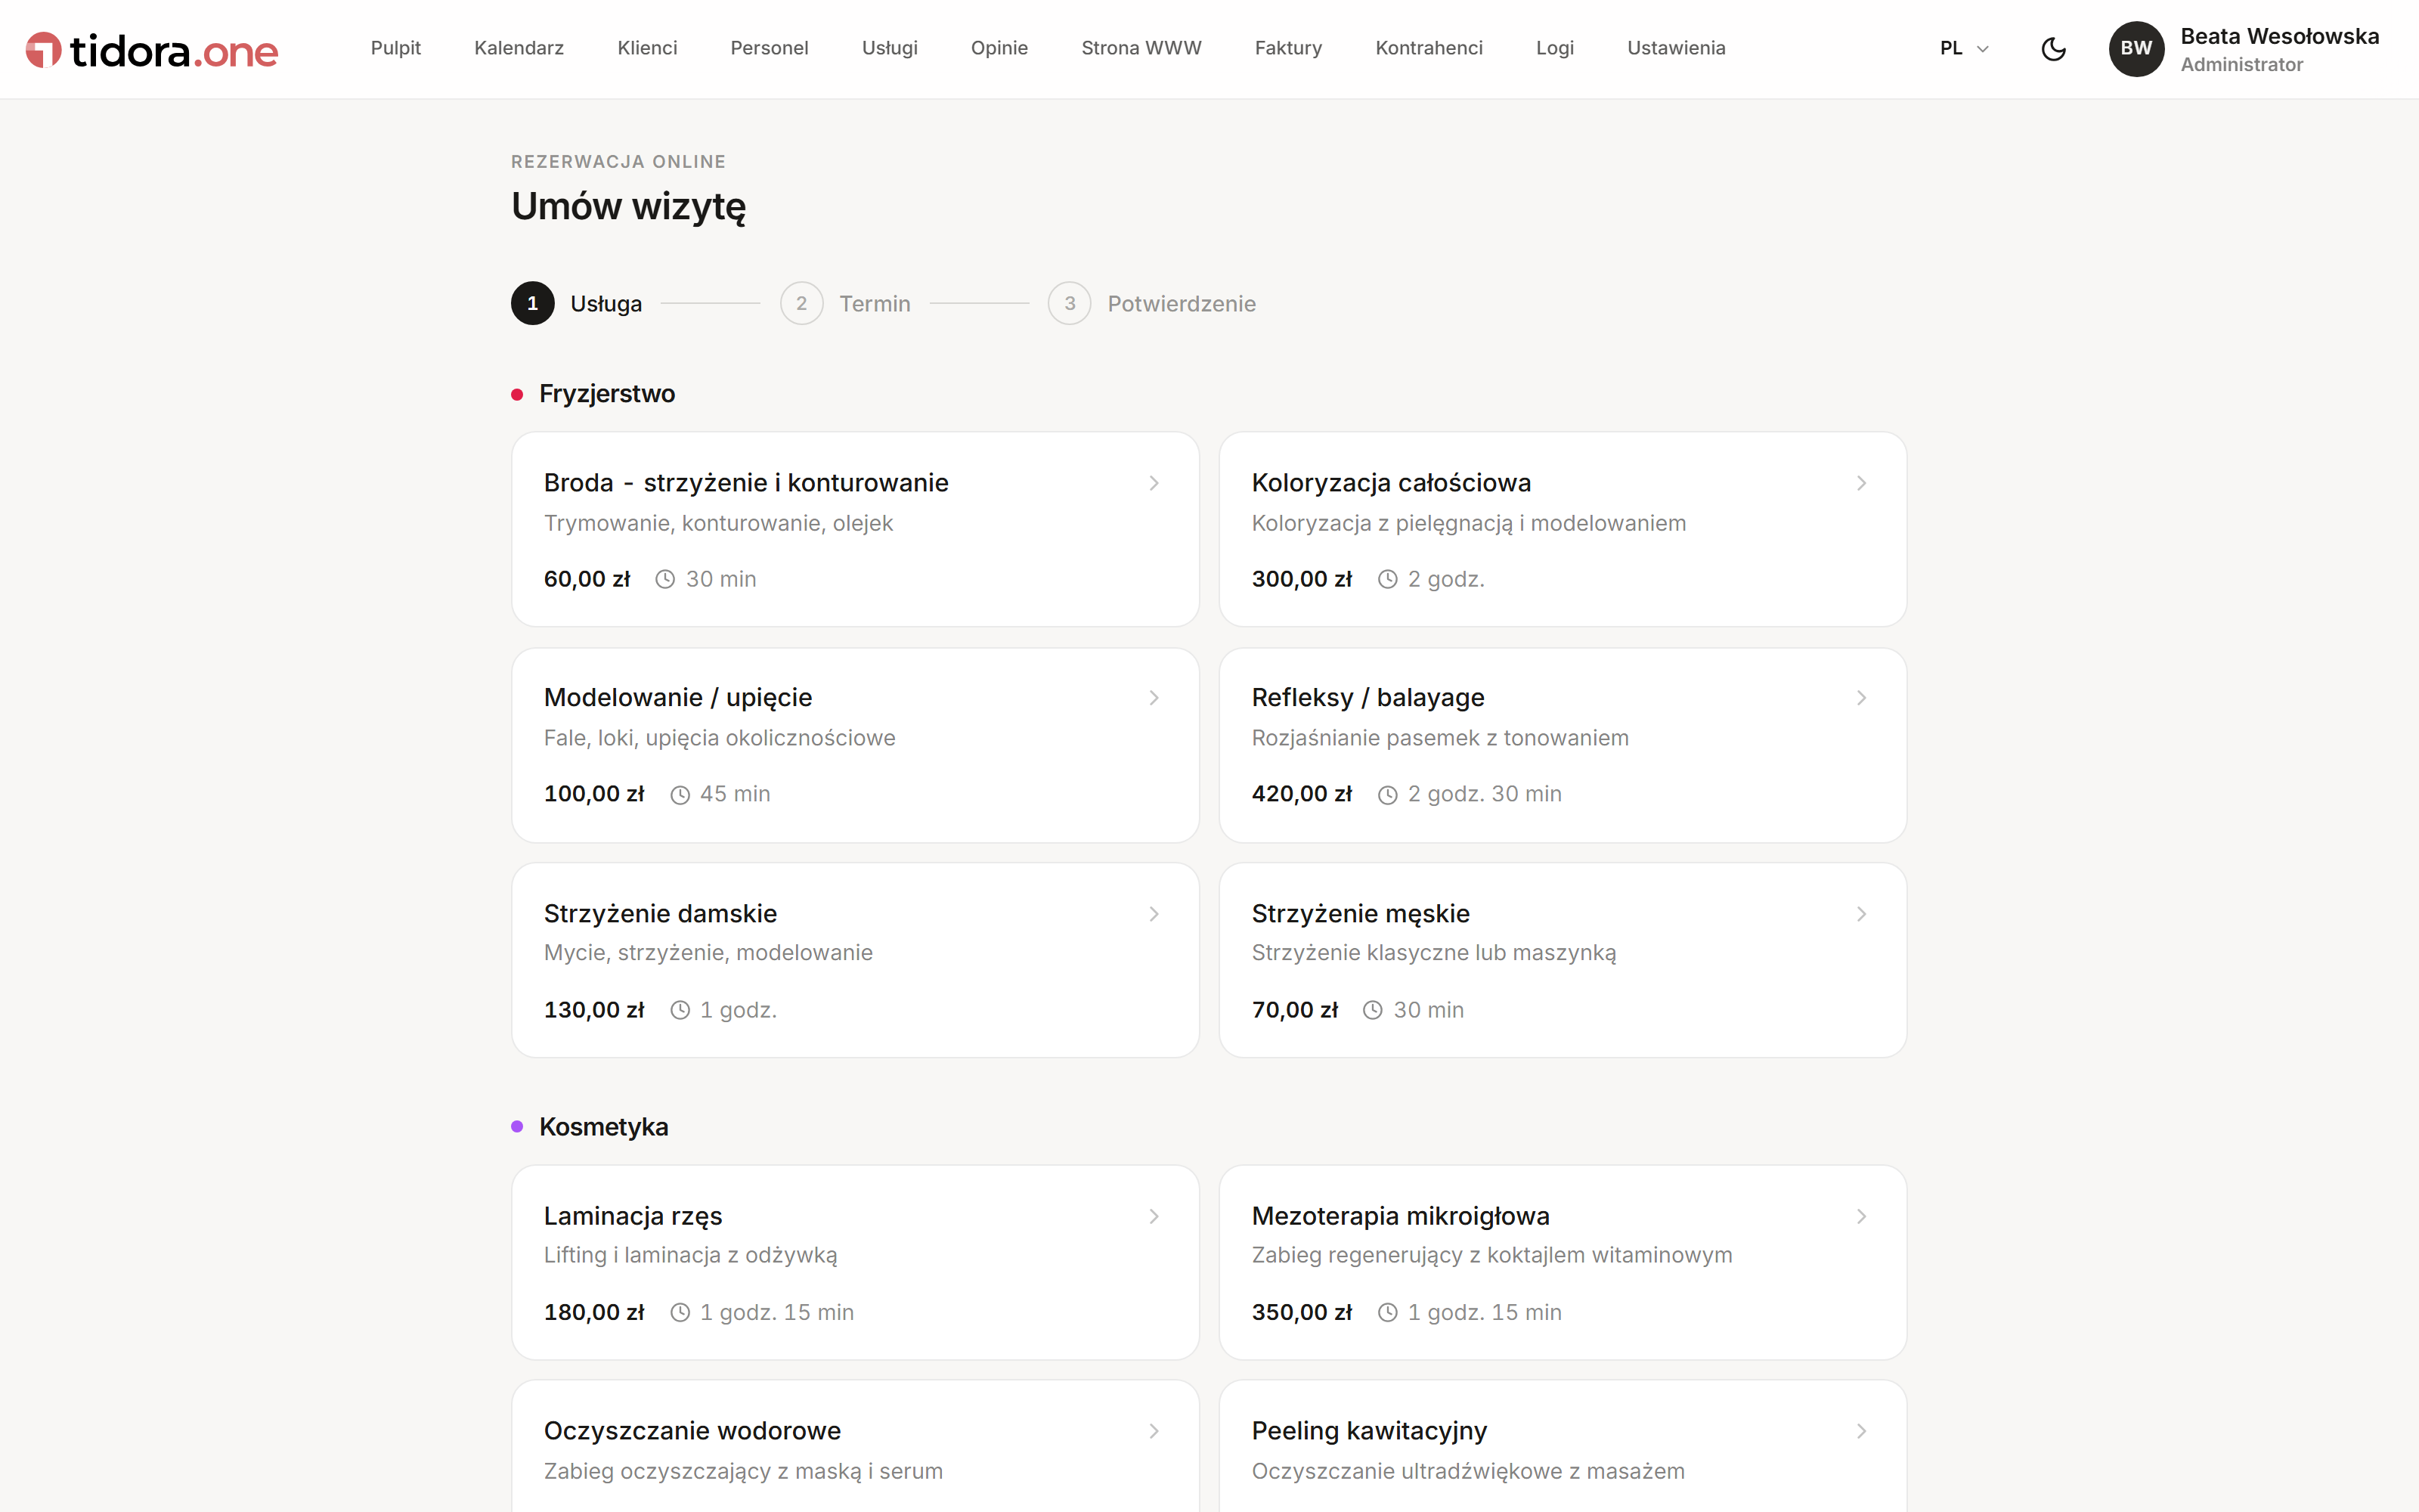This screenshot has width=2419, height=1512.
Task: Click chevron on Modelowanie / upięcie card
Action: pos(1154,698)
